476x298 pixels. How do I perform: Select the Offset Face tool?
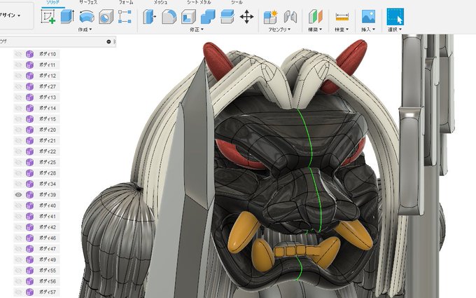point(227,16)
